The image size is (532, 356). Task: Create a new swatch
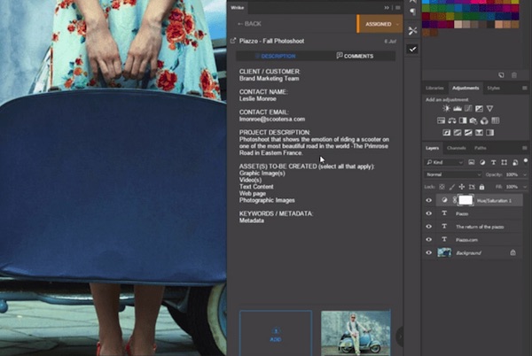point(501,75)
